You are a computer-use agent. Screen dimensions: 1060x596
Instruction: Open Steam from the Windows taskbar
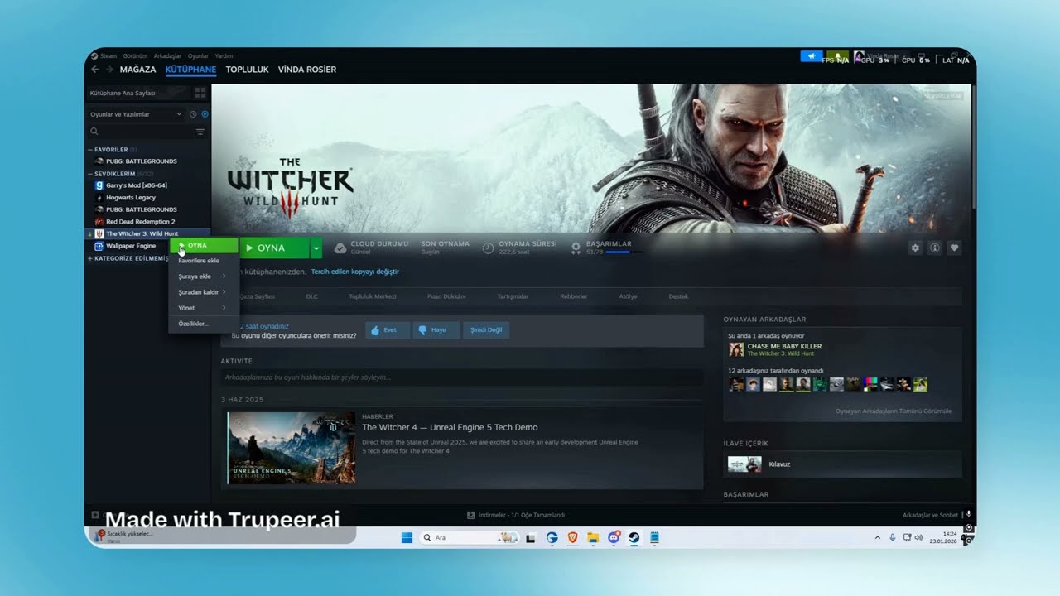tap(634, 538)
